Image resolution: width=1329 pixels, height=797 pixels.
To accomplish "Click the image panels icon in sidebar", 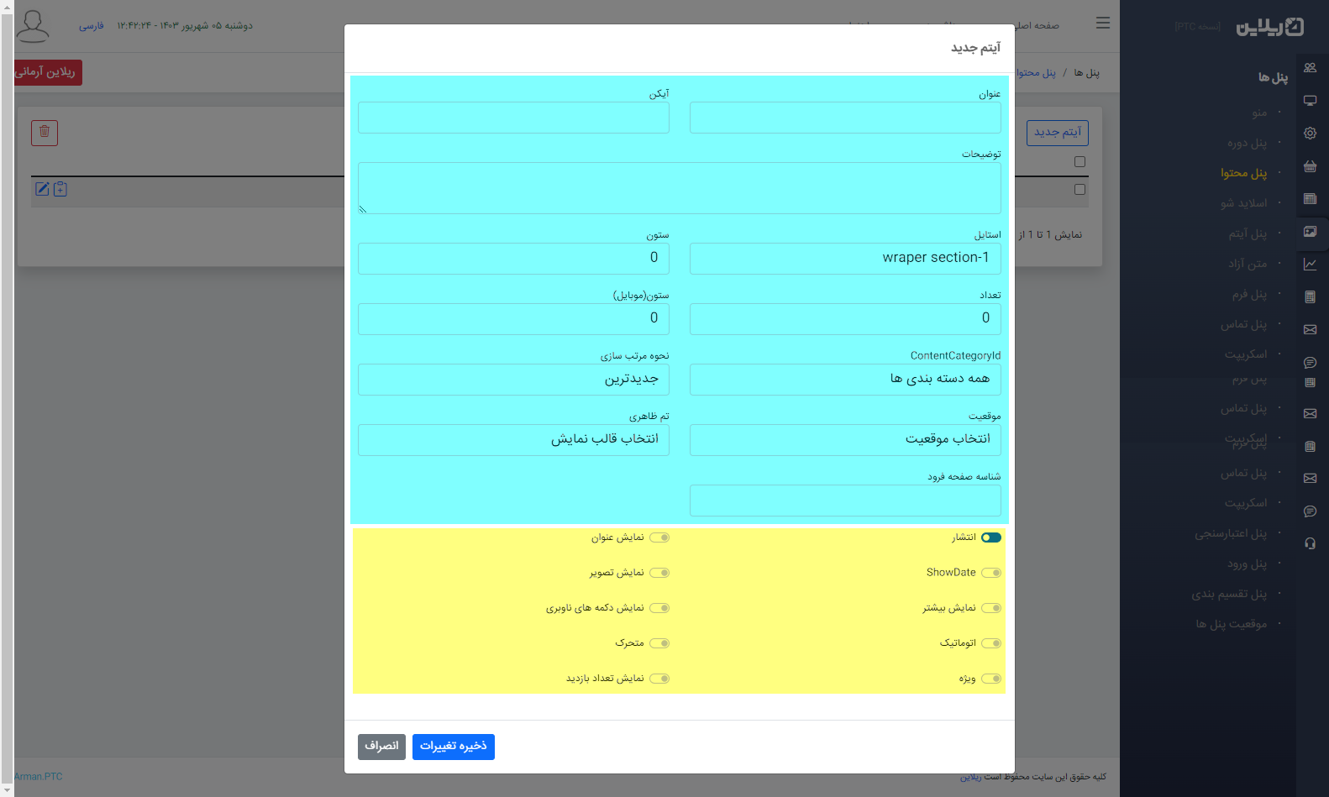I will click(x=1310, y=232).
